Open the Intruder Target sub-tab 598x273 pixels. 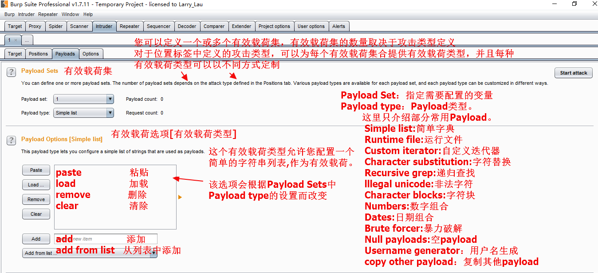(x=15, y=54)
